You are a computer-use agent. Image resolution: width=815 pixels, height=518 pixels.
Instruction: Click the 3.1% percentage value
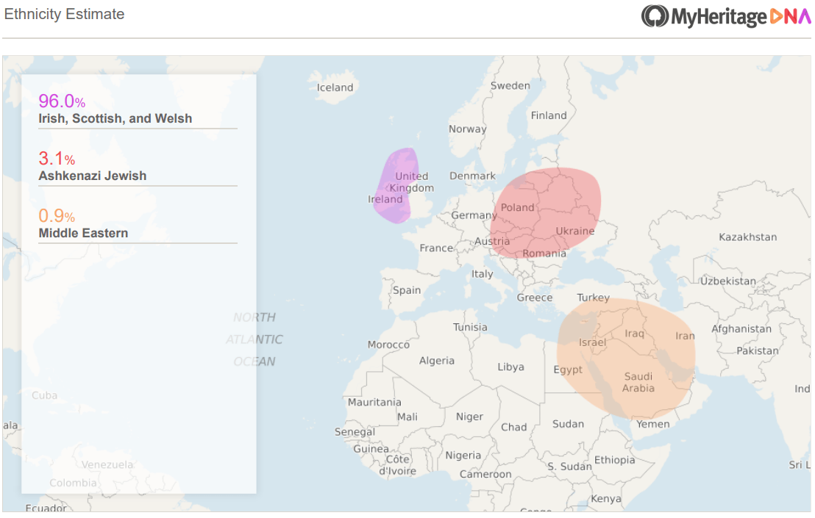[57, 159]
